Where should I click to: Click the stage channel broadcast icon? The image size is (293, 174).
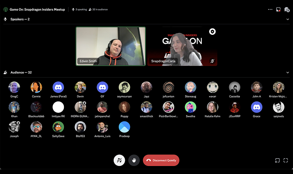[6, 9]
